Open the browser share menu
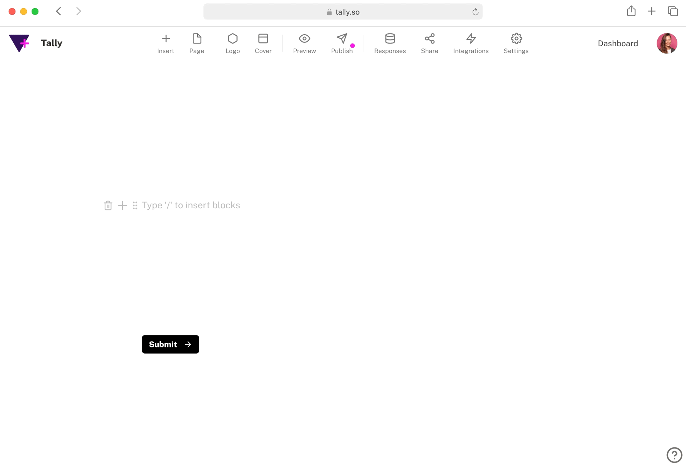 coord(631,11)
